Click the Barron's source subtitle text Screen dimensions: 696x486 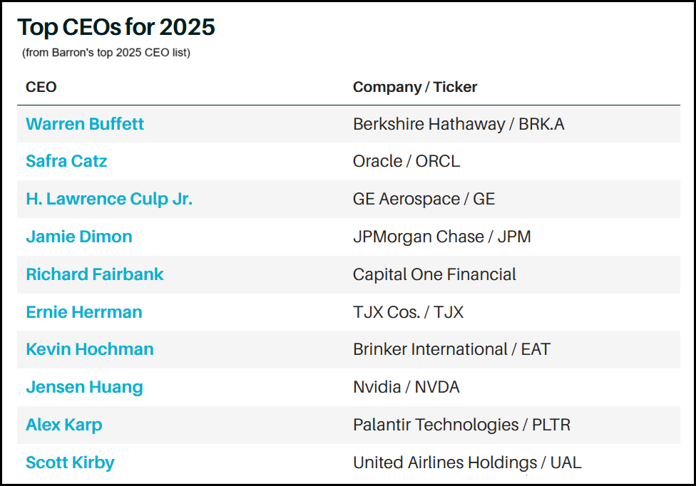[x=106, y=53]
